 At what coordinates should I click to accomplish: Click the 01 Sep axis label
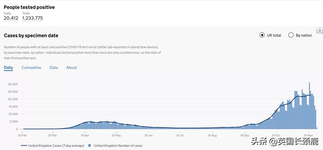245,135
